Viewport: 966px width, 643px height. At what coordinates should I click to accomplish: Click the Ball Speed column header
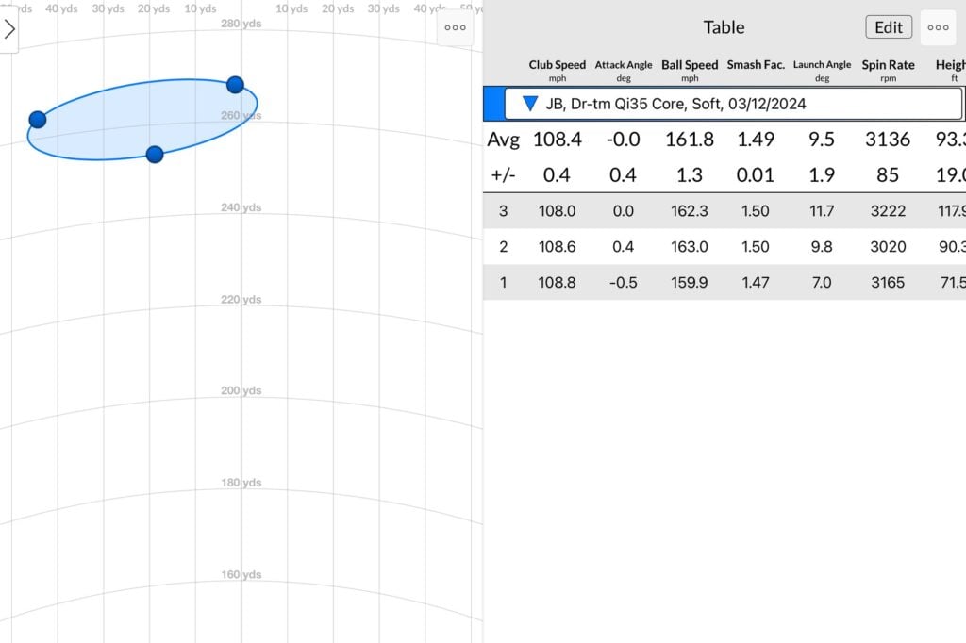coord(690,65)
